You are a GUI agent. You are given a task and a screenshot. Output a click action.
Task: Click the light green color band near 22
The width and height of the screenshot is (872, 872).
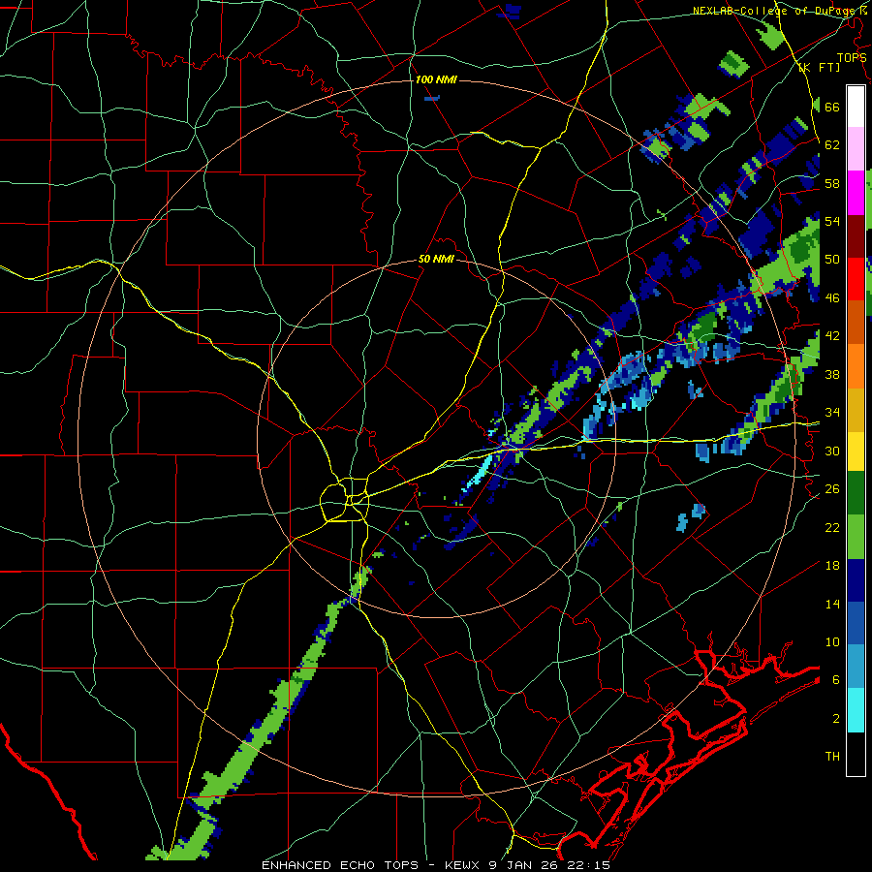pyautogui.click(x=856, y=537)
